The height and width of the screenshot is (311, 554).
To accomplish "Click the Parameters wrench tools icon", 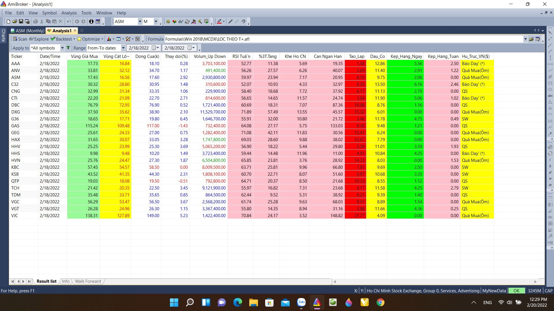I will 128,39.
